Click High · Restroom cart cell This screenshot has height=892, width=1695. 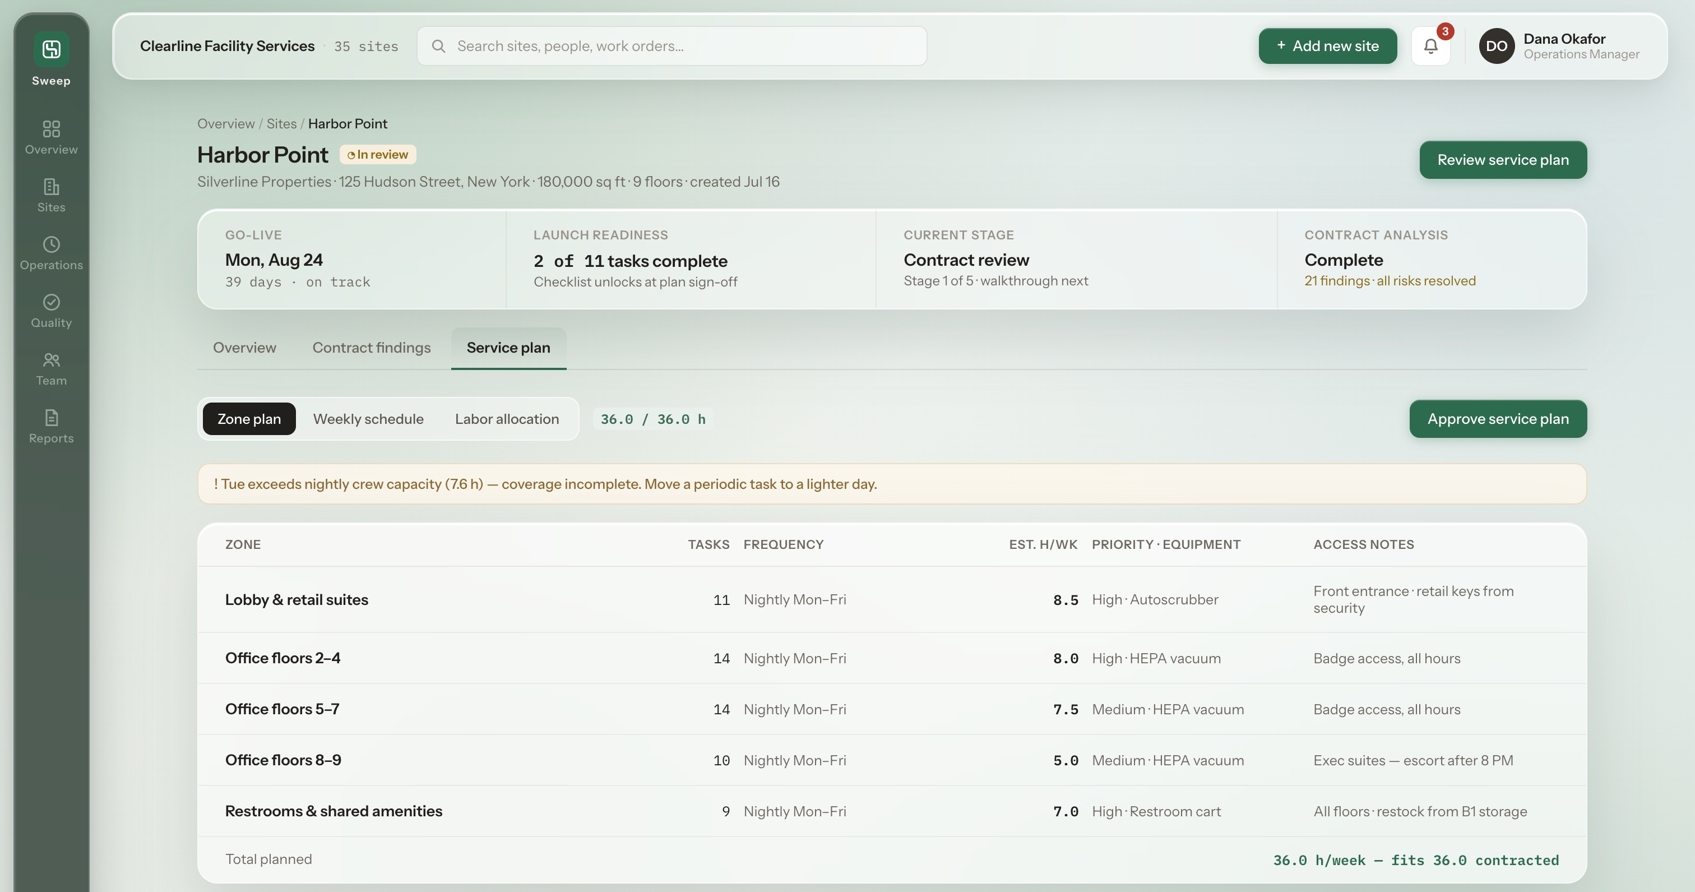pyautogui.click(x=1156, y=811)
